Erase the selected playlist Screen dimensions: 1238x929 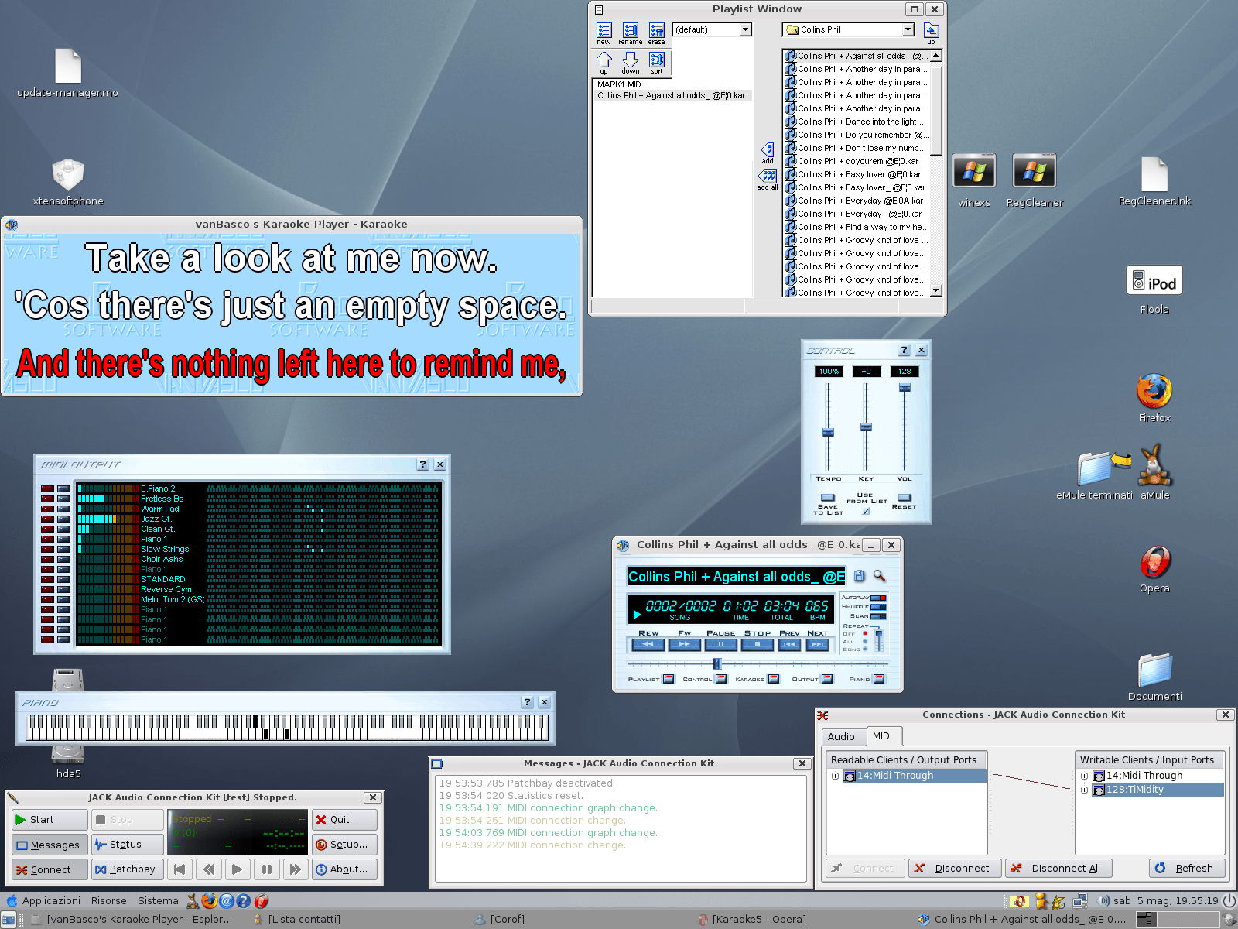coord(655,31)
